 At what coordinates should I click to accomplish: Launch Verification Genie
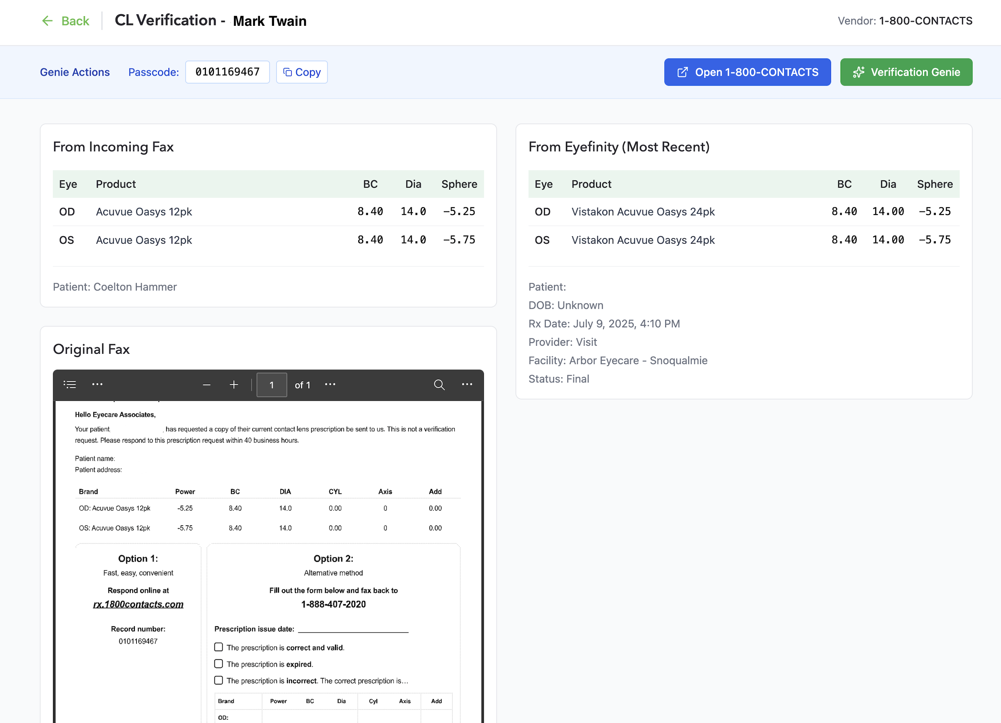pos(906,72)
